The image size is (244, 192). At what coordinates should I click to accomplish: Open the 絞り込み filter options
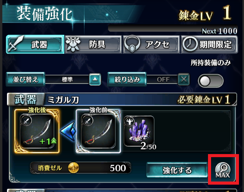[127, 79]
